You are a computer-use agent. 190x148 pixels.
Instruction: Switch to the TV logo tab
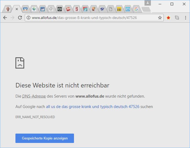[102, 9]
